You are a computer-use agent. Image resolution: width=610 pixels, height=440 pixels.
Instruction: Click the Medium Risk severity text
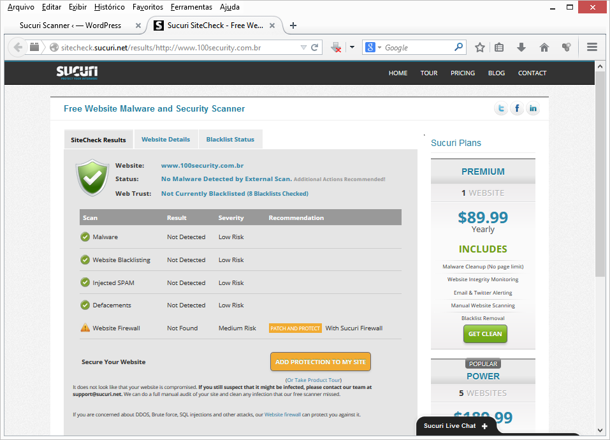click(x=237, y=328)
